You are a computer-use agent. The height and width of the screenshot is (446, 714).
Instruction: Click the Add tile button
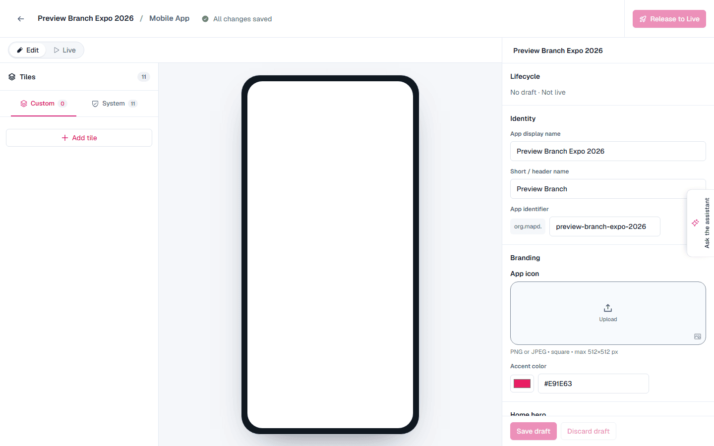[x=79, y=138]
